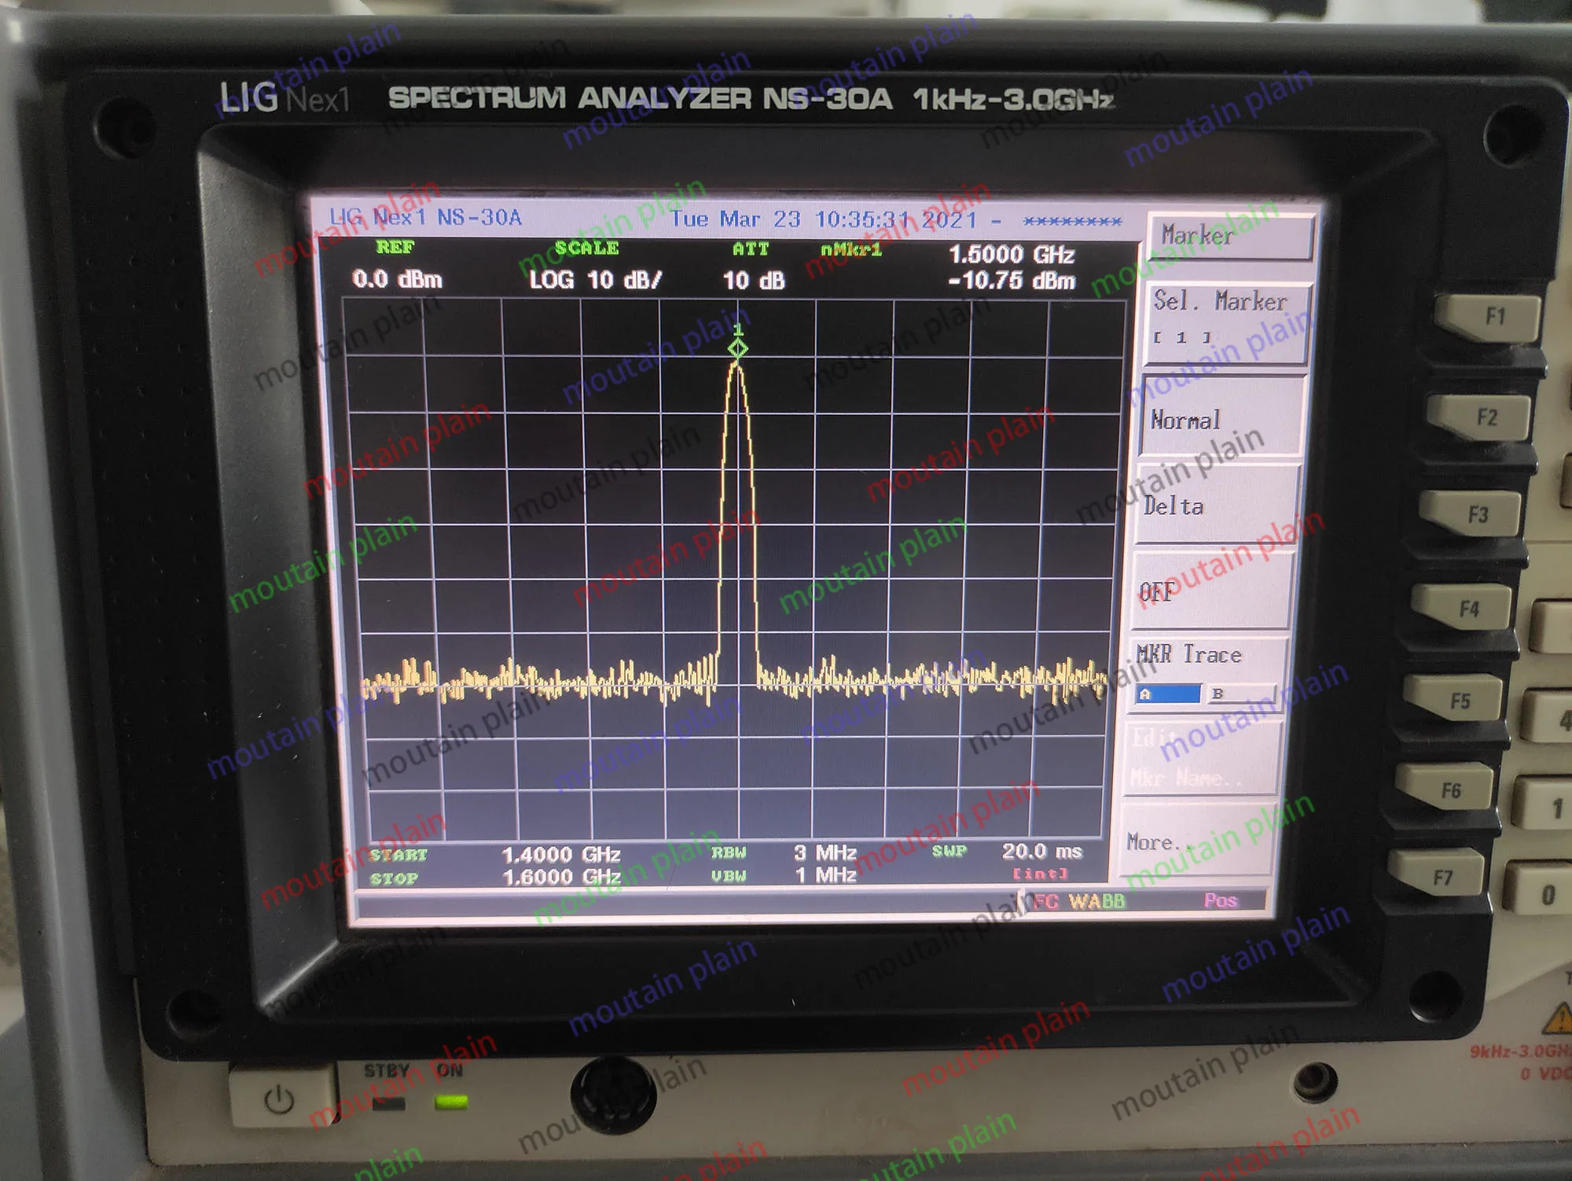This screenshot has height=1181, width=1572.
Task: Choose the Normal marker mode
Action: coord(1221,415)
